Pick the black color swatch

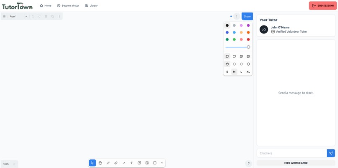[x=227, y=25]
